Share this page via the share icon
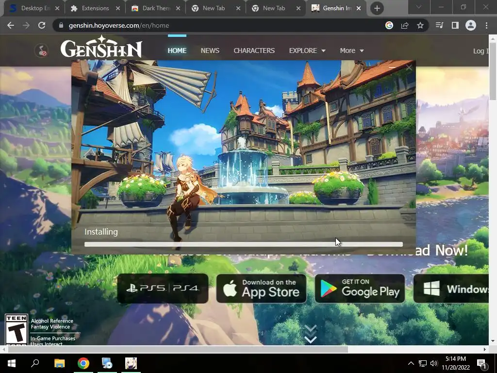The image size is (497, 373). coord(405,25)
